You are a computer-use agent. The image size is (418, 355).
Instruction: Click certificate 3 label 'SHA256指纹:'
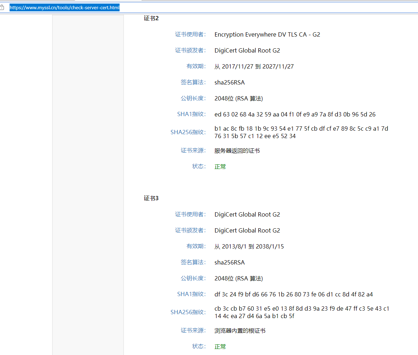tap(188, 312)
